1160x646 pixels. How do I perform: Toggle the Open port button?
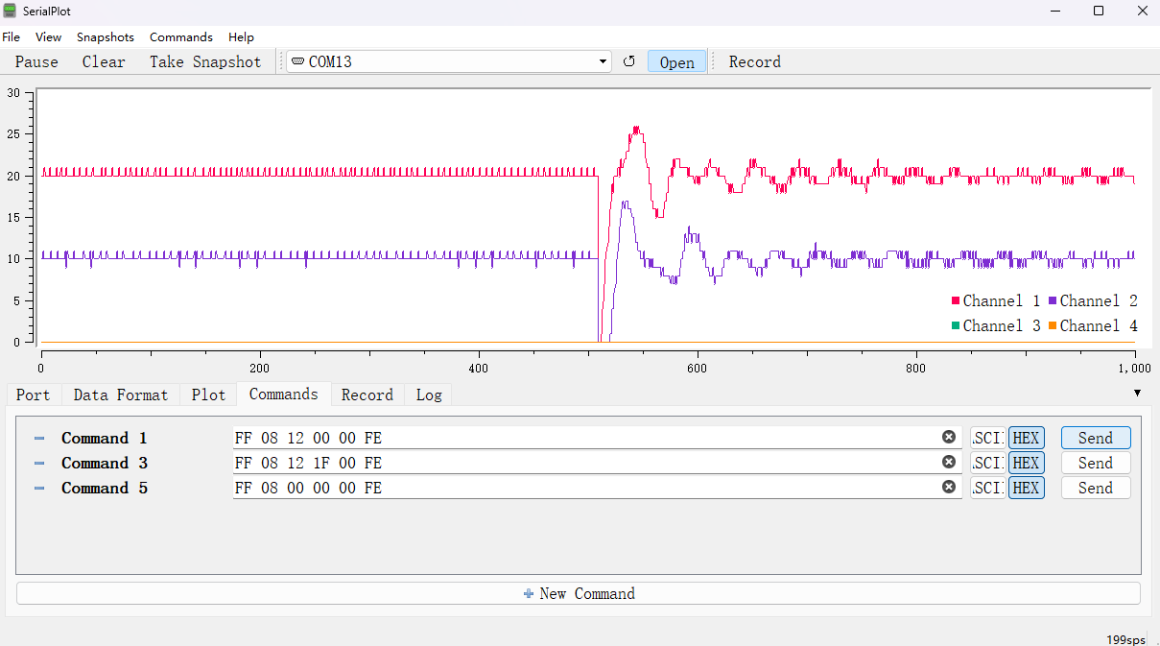point(676,62)
